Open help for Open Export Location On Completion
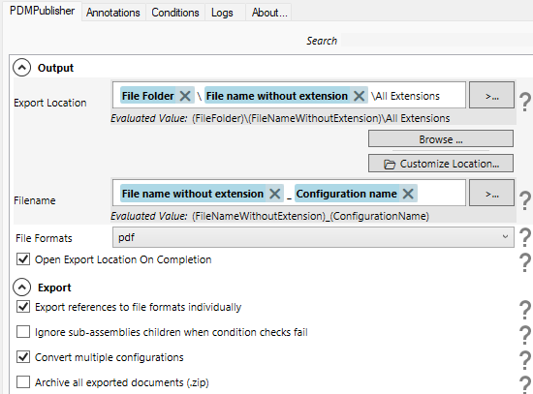 tap(525, 262)
